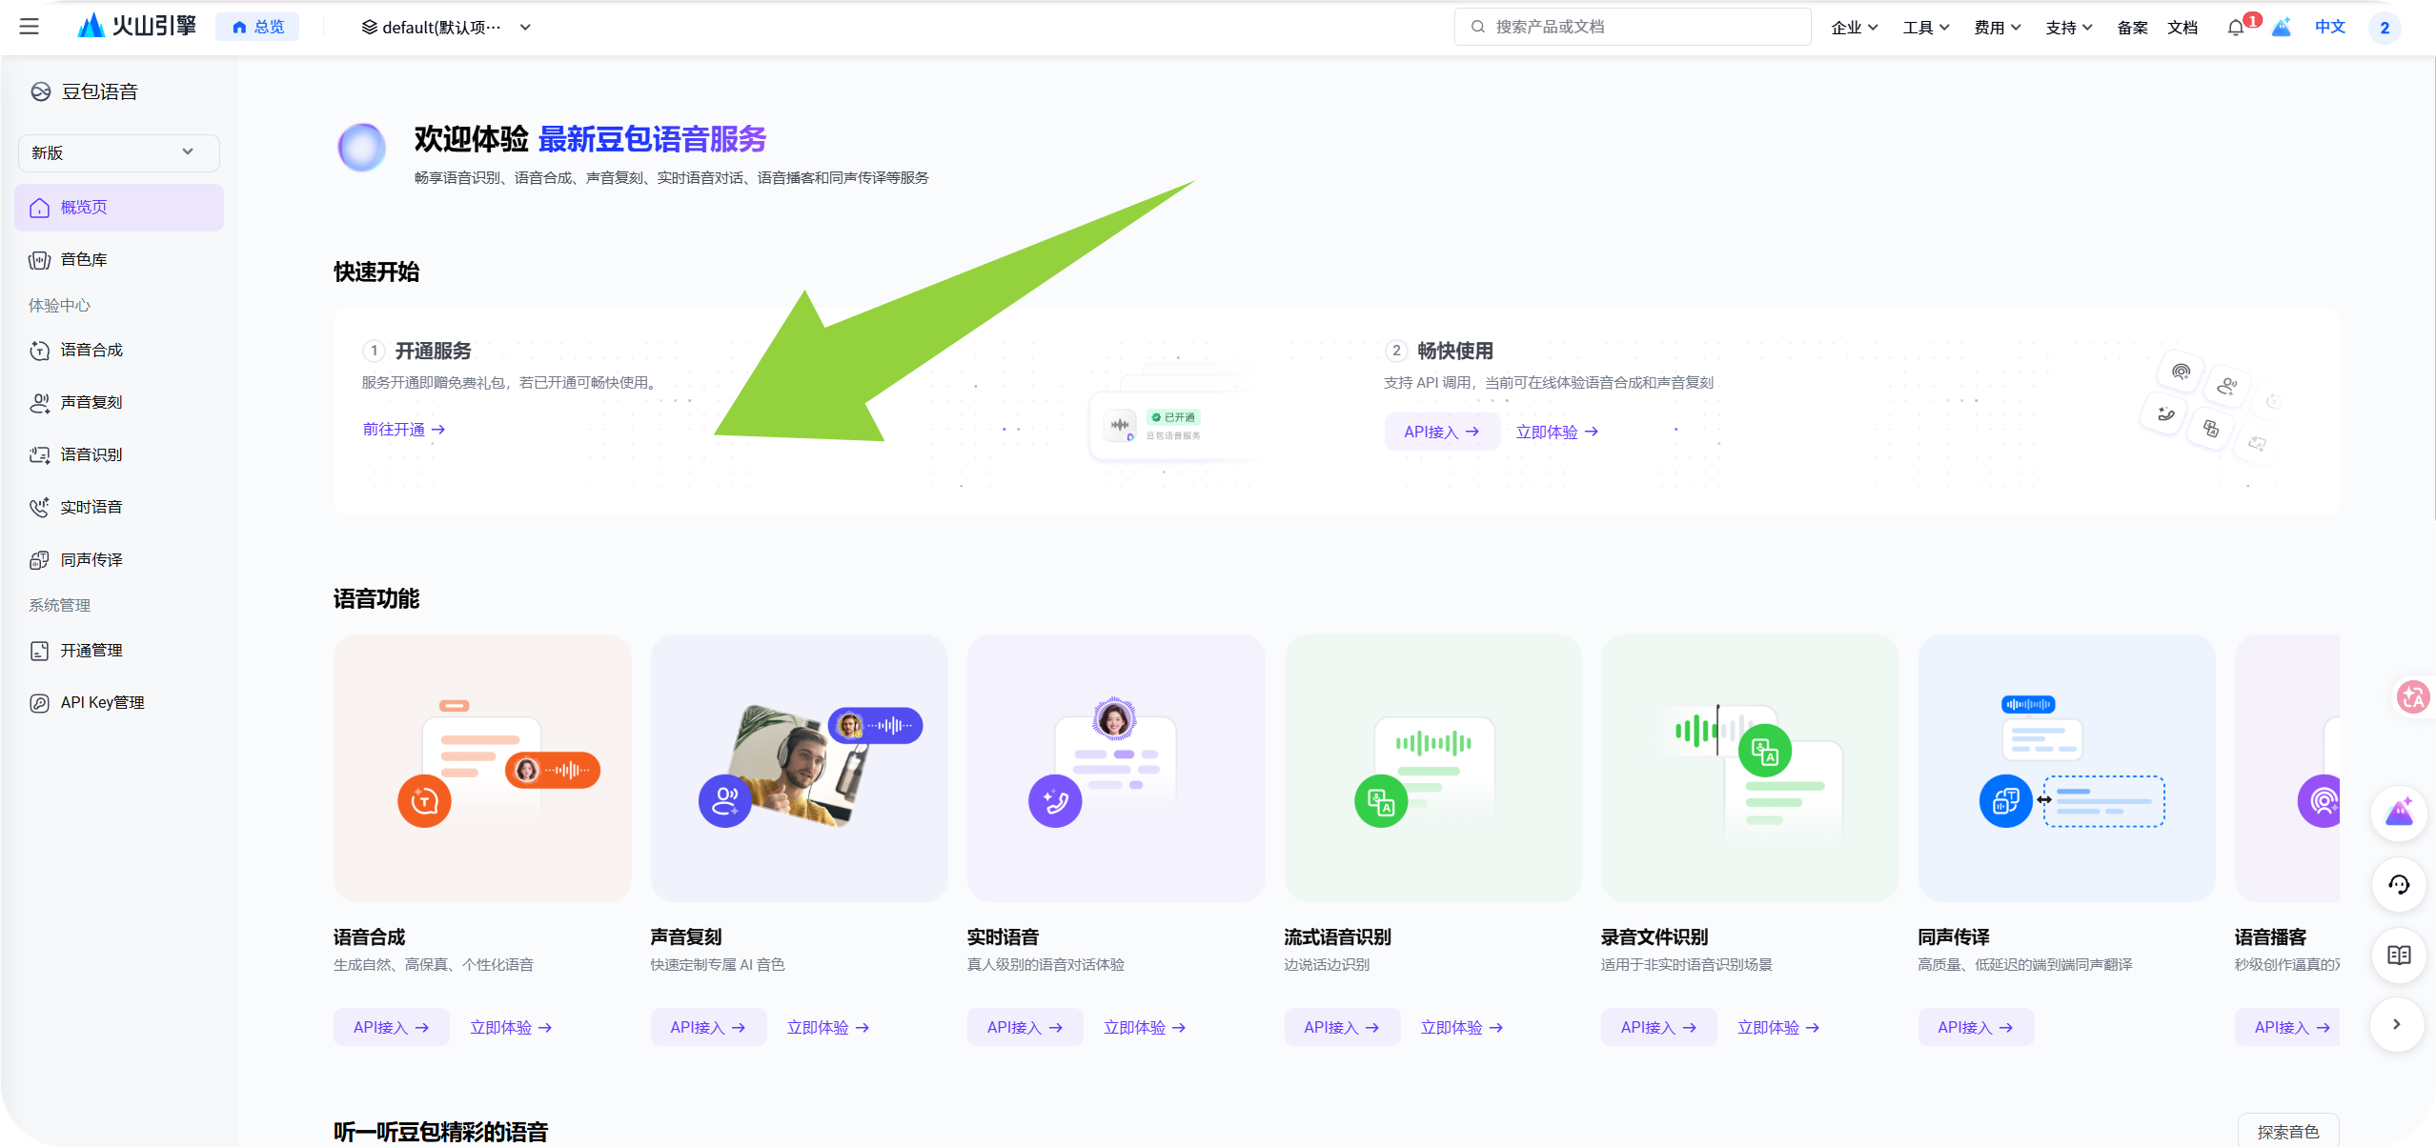The width and height of the screenshot is (2436, 1147).
Task: Expand the 新版 version dropdown
Action: (x=118, y=152)
